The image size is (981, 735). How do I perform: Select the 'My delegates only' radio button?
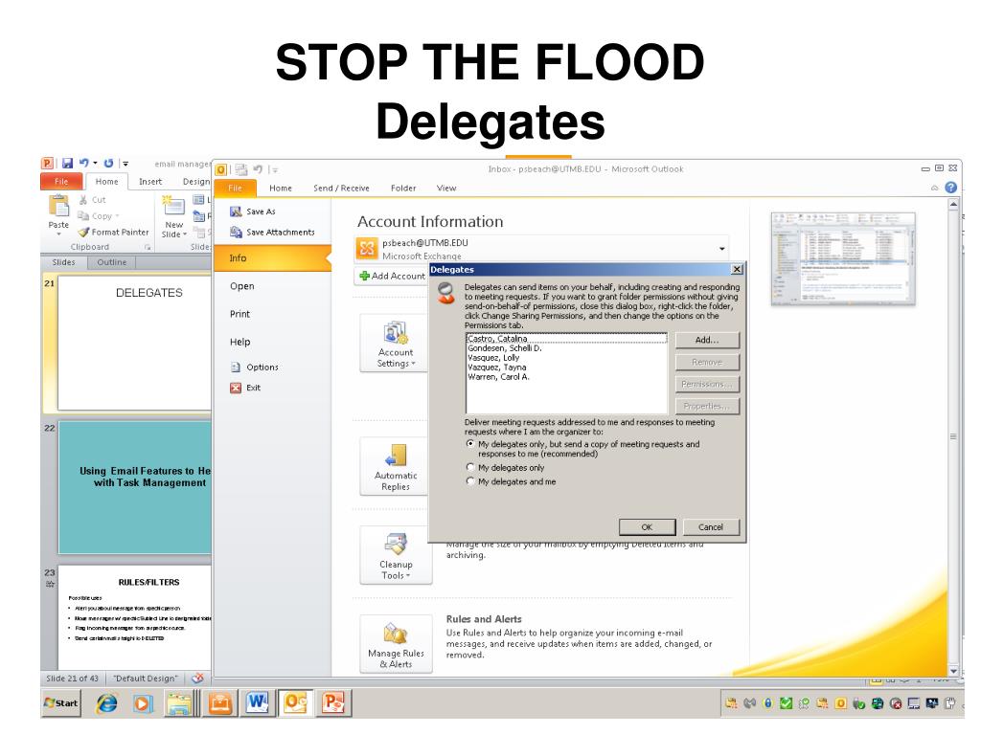point(470,467)
